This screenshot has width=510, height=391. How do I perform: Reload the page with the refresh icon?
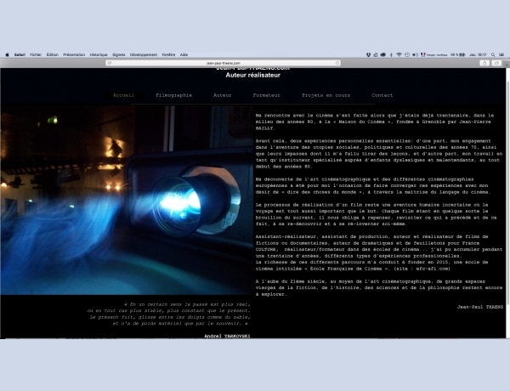pos(337,63)
